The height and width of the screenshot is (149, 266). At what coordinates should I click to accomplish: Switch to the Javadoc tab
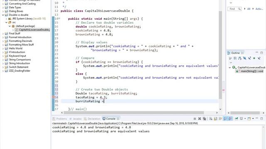pos(75,119)
